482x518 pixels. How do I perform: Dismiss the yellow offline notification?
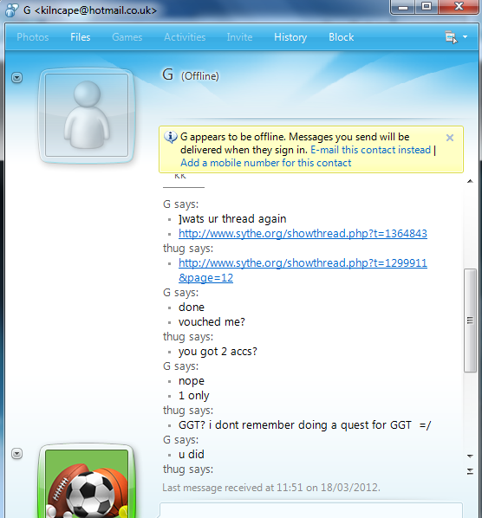(450, 138)
